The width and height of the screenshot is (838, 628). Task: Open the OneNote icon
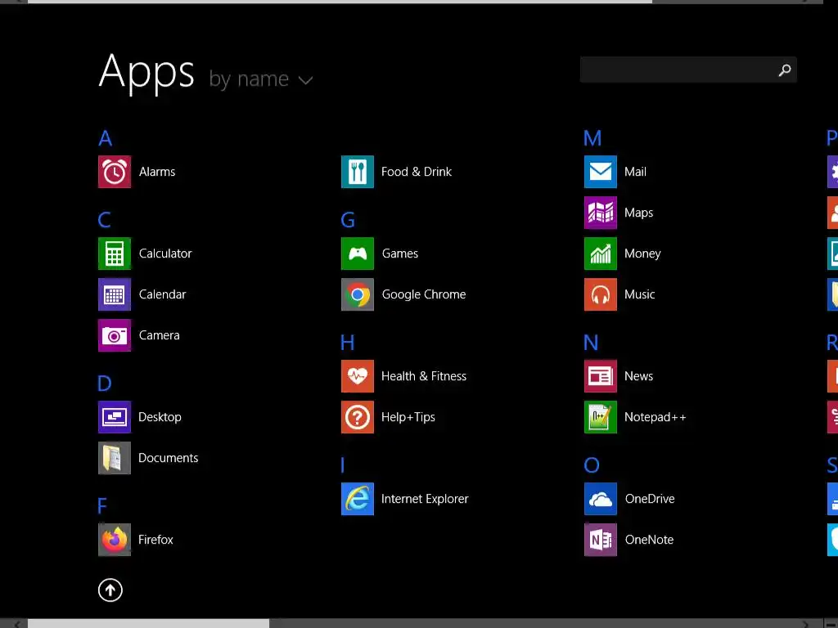tap(601, 540)
